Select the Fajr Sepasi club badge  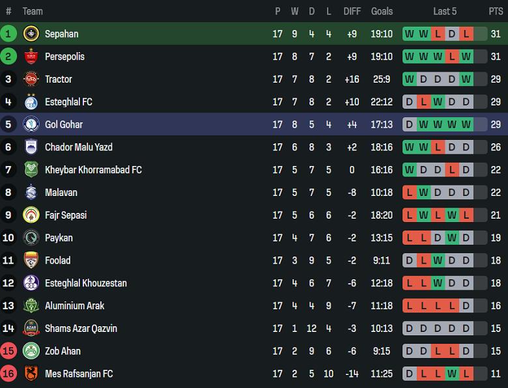pyautogui.click(x=31, y=215)
